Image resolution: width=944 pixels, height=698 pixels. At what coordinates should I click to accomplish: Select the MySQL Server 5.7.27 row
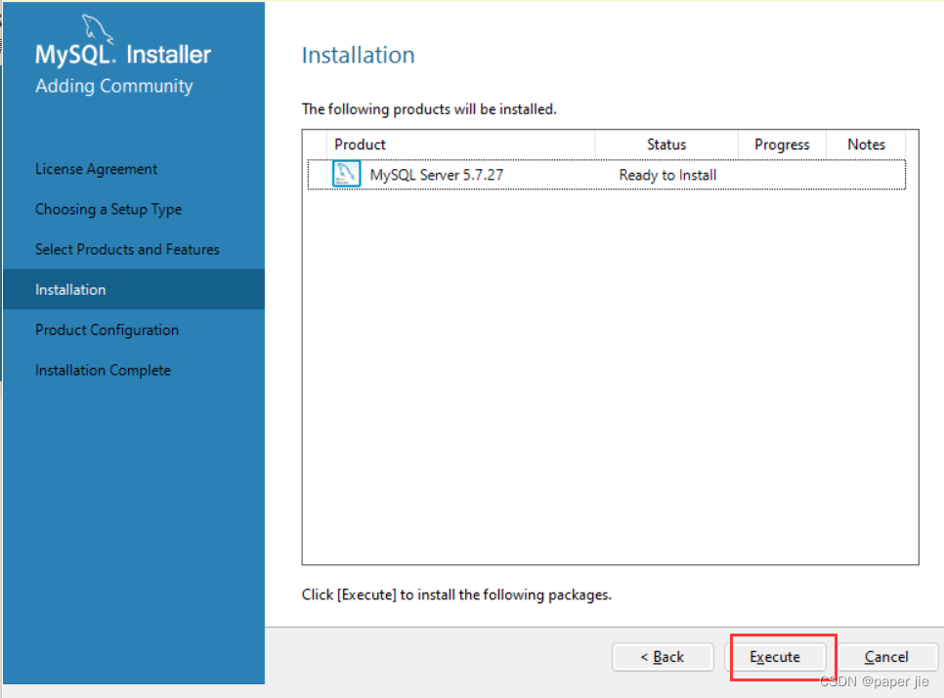pyautogui.click(x=606, y=175)
